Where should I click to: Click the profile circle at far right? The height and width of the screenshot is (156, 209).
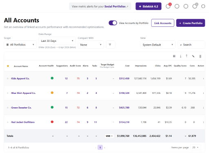tap(203, 6)
